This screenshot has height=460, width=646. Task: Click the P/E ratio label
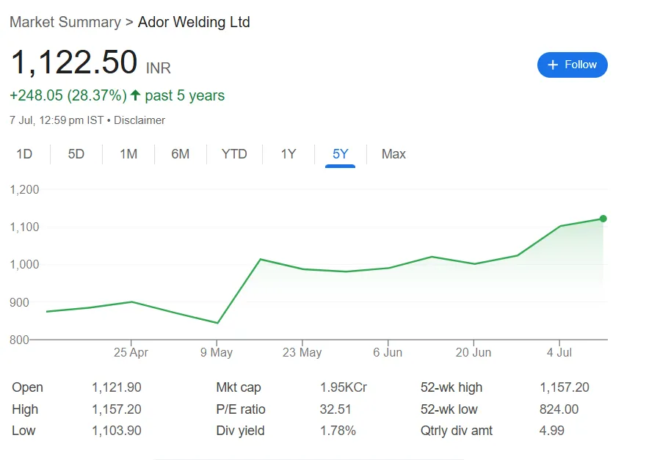tap(241, 409)
